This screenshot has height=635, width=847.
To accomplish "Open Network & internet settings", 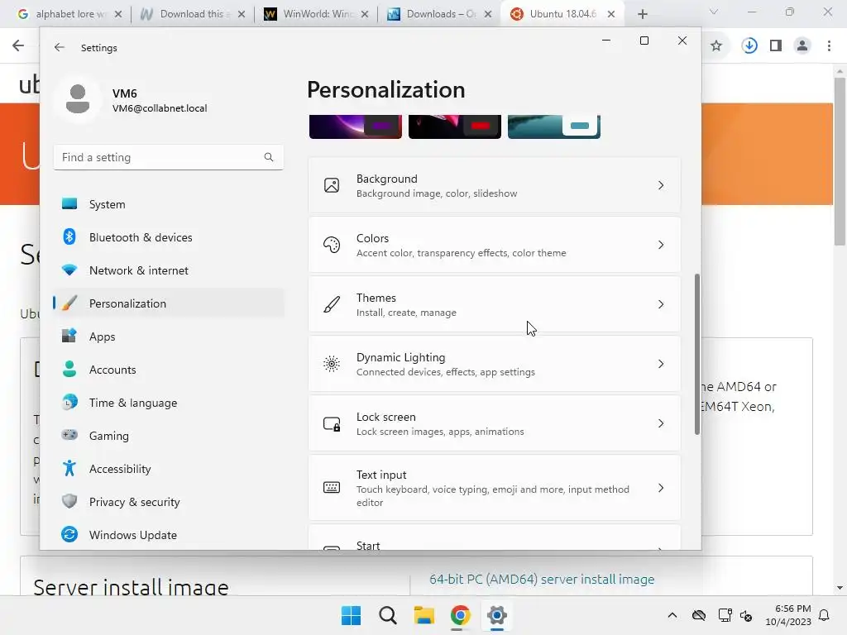I will (169, 270).
